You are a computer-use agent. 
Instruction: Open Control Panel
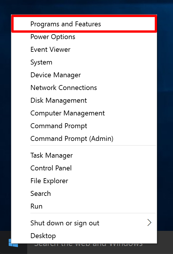coord(84,168)
